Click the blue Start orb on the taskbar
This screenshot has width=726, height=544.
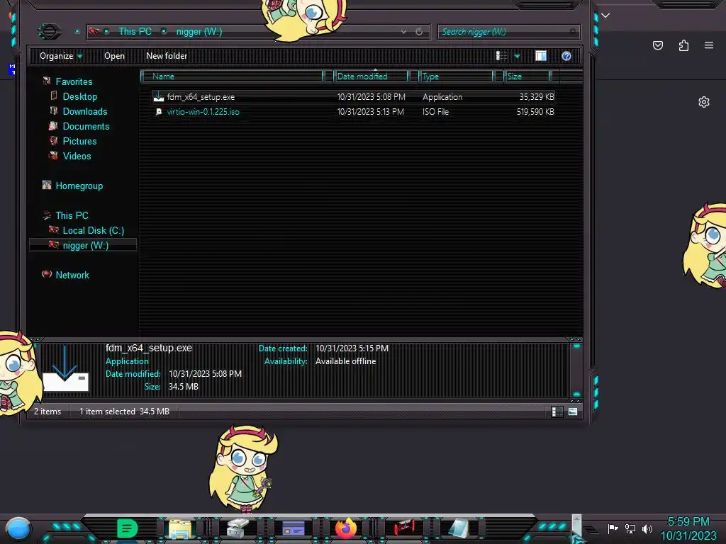click(x=18, y=528)
